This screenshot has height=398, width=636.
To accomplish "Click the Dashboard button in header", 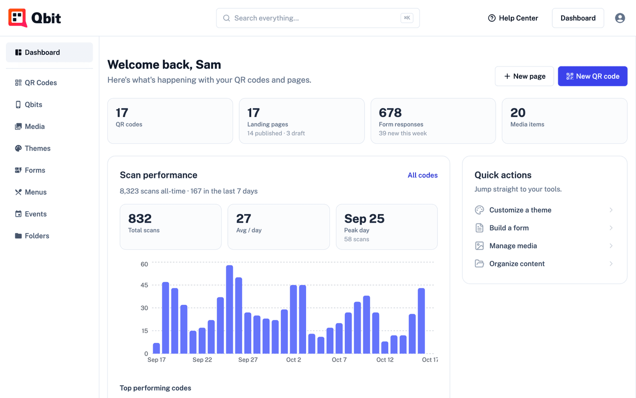I will point(578,18).
